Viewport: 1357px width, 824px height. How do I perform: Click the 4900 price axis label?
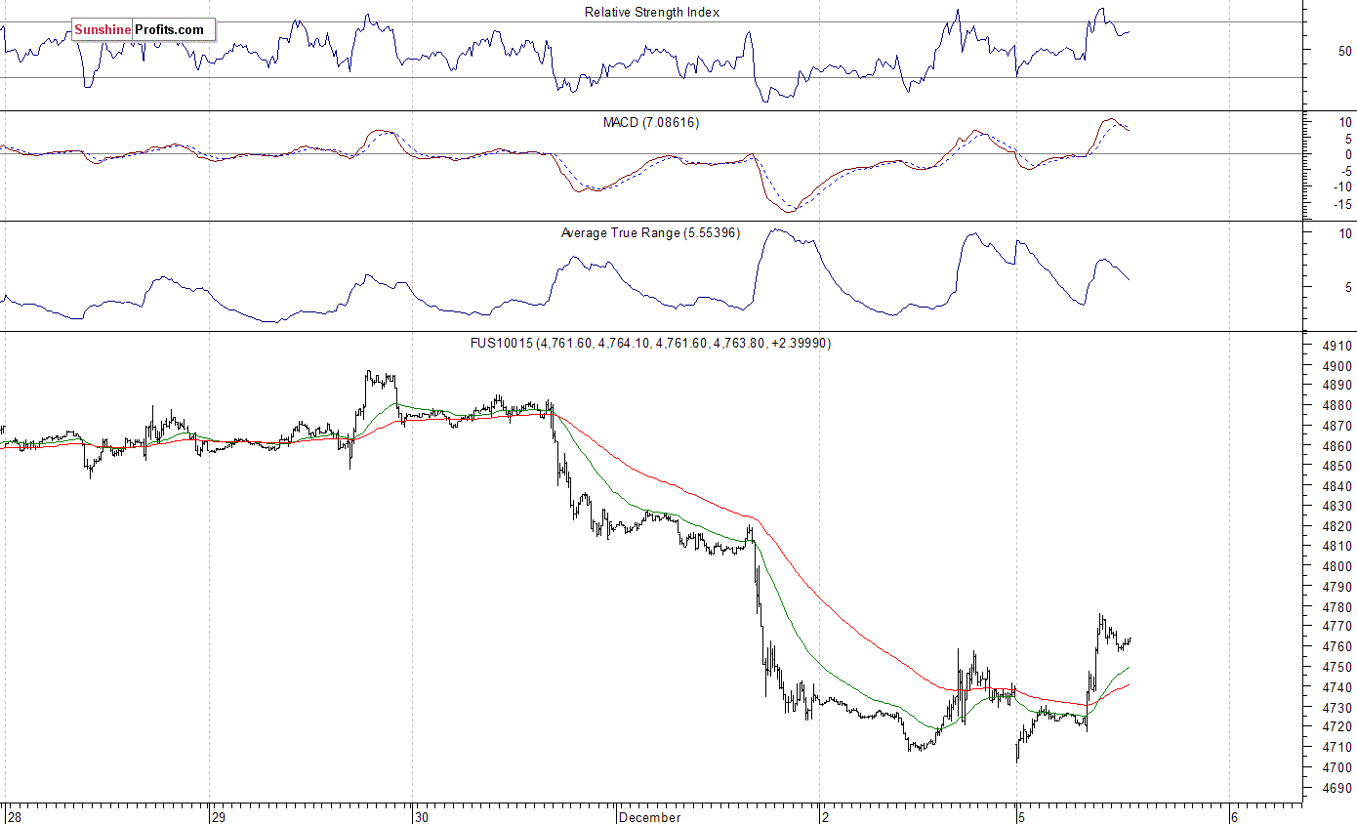pos(1337,366)
